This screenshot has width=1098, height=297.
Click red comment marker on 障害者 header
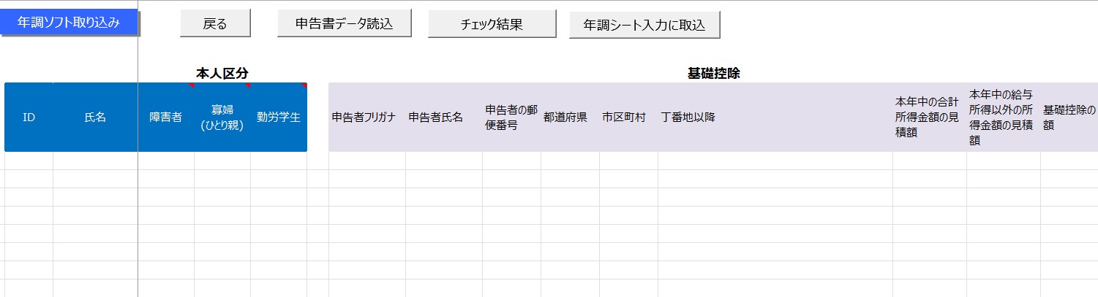point(191,85)
